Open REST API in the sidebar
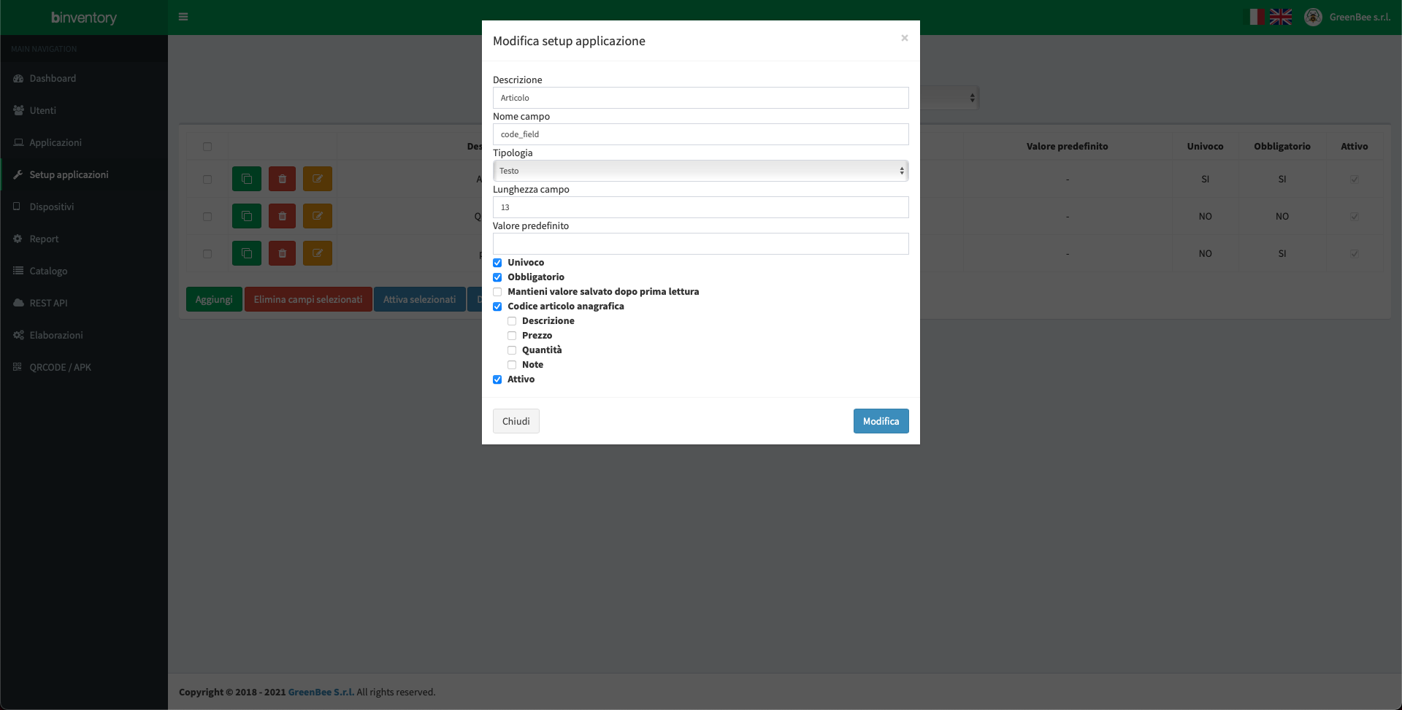The height and width of the screenshot is (710, 1402). tap(84, 303)
